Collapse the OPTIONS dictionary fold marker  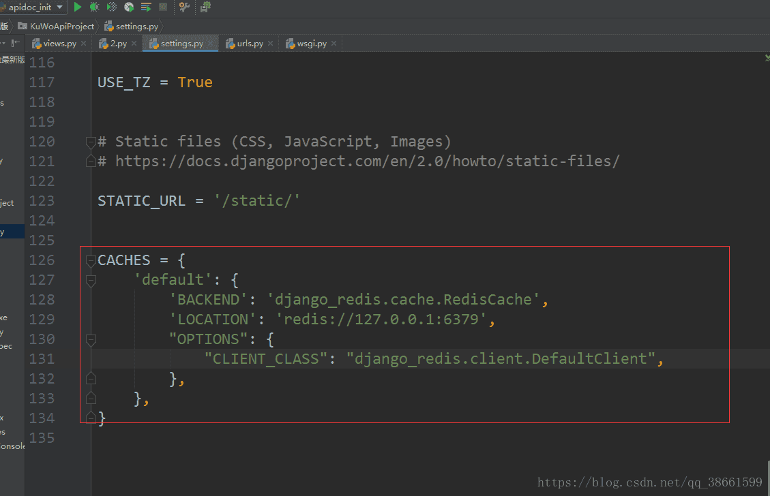pyautogui.click(x=91, y=339)
